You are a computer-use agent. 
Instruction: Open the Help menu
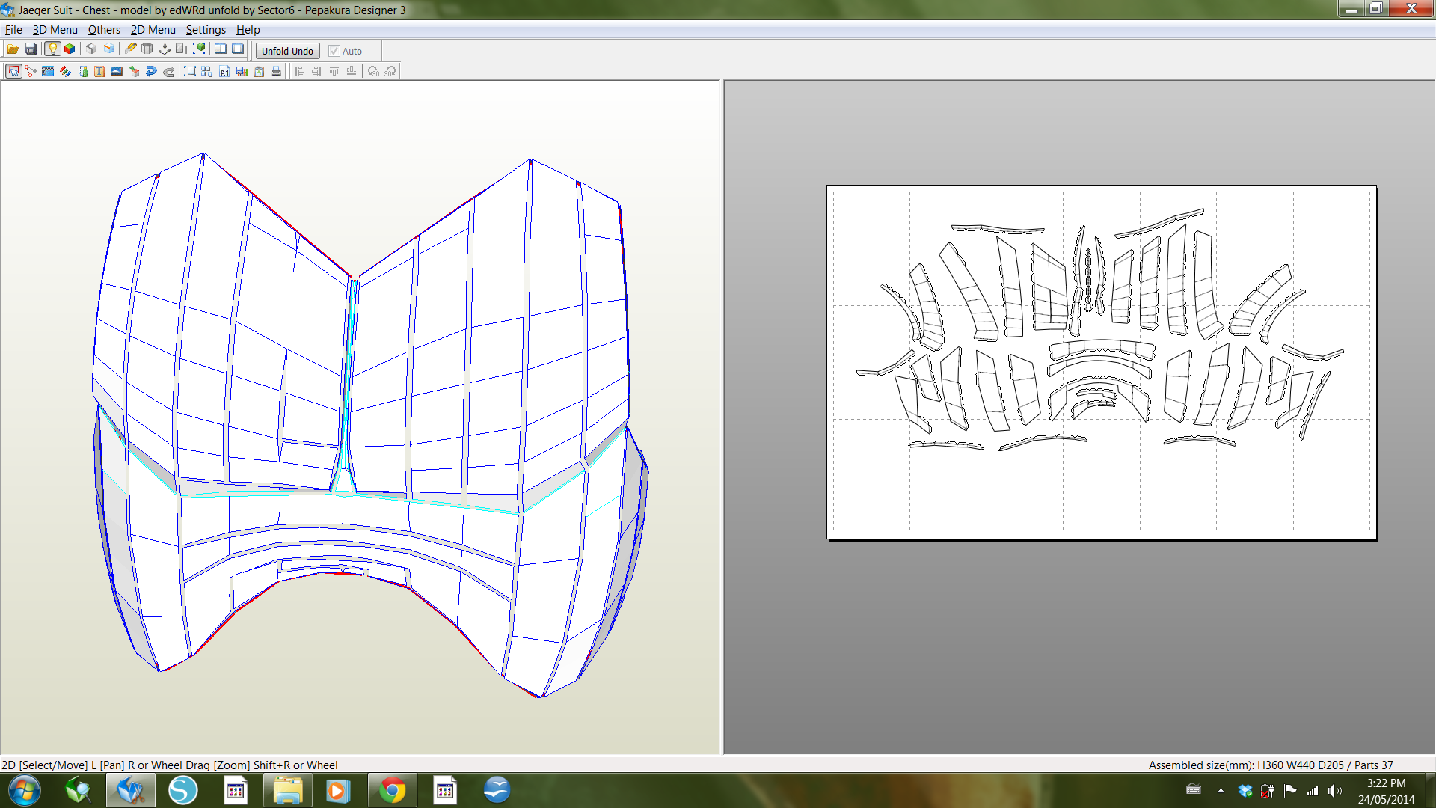coord(248,30)
